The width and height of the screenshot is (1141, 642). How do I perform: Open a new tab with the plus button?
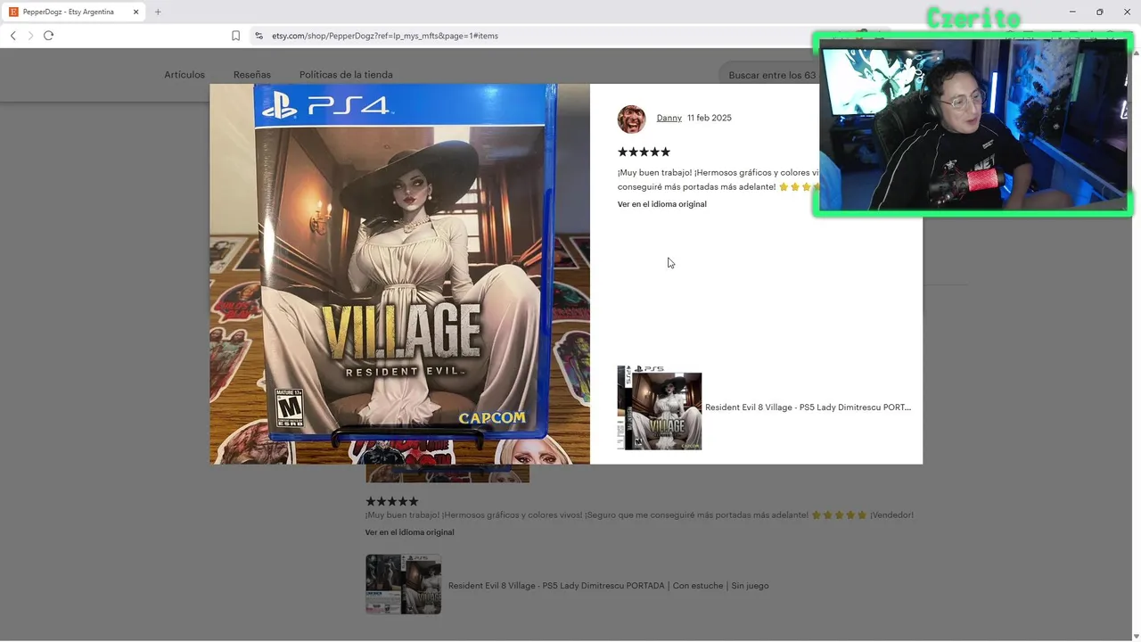[158, 12]
